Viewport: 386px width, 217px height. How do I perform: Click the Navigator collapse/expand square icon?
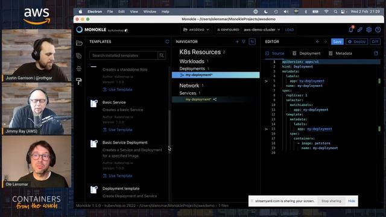252,42
